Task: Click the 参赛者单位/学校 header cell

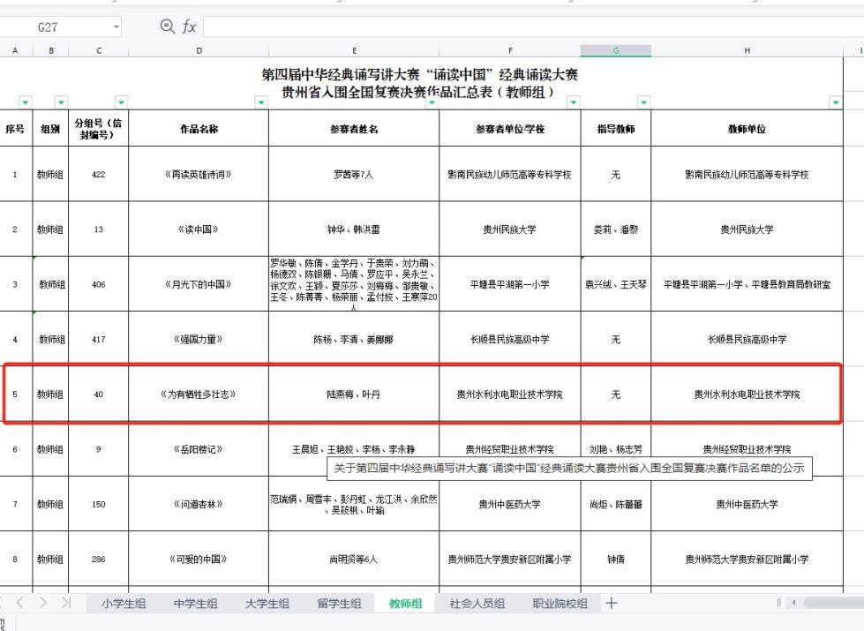Action: click(510, 128)
